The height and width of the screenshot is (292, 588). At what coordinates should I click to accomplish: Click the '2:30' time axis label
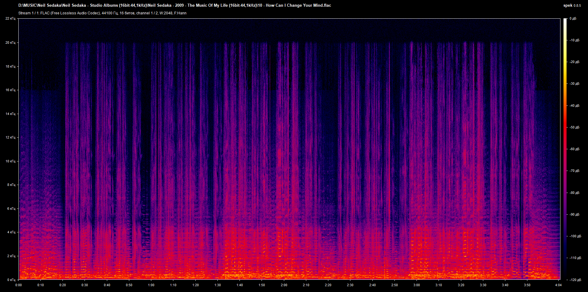(350, 285)
